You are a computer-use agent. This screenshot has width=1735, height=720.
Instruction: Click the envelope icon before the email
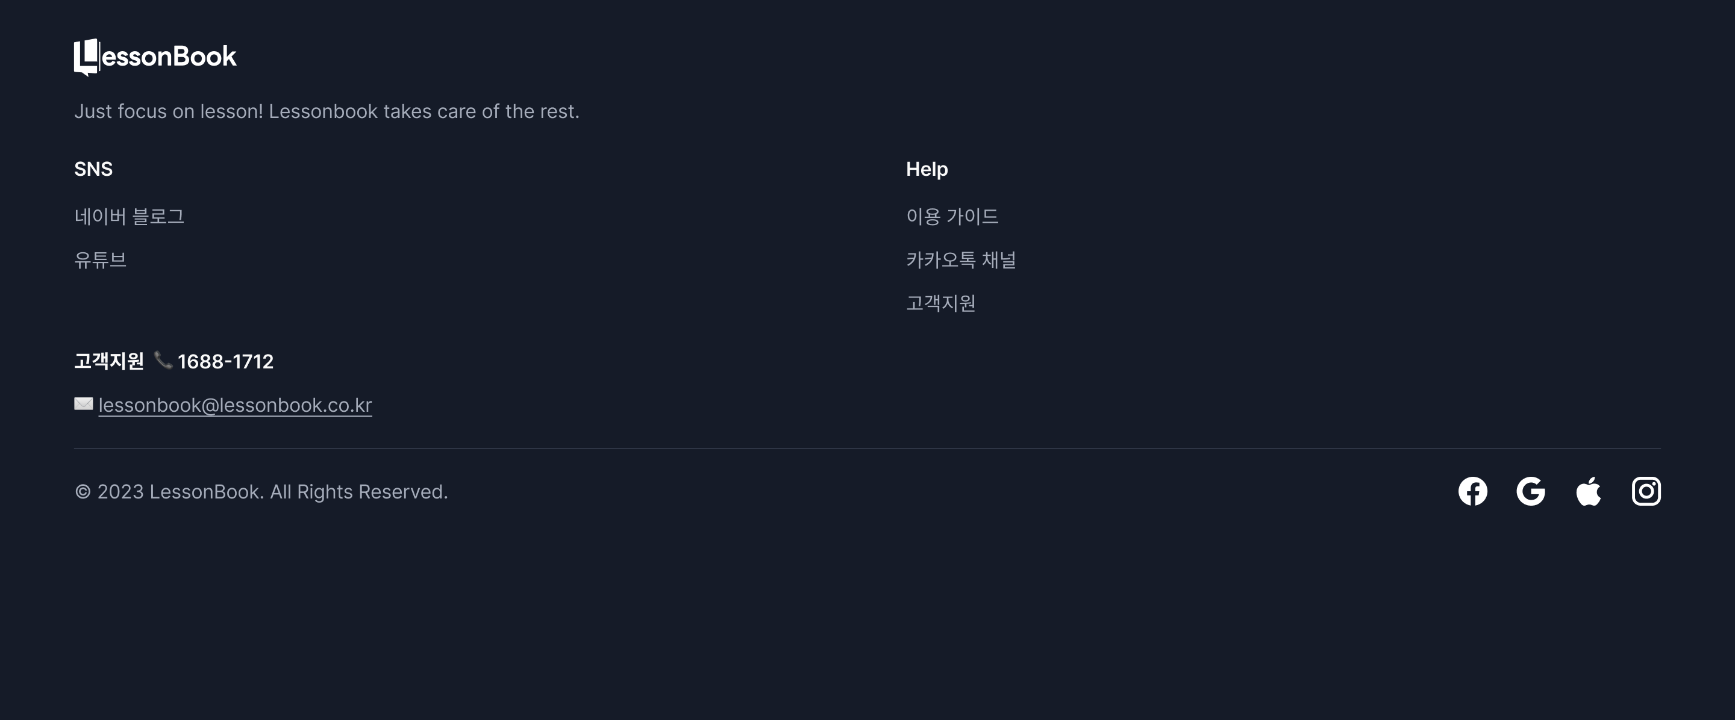84,404
